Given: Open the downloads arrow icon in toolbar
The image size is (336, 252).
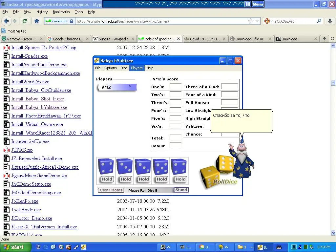Looking at the screenshot, I should [330, 21].
